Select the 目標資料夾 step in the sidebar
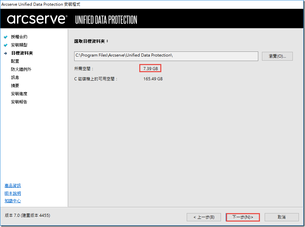305x227 pixels. click(x=22, y=53)
